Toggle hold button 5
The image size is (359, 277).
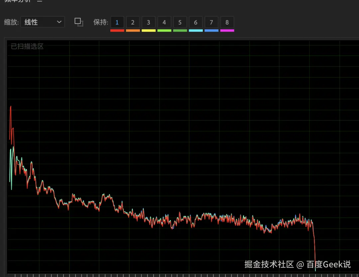point(180,22)
